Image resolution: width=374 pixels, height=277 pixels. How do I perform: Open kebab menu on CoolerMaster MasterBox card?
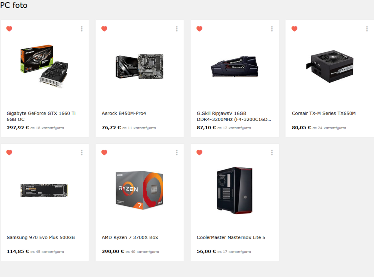point(272,152)
